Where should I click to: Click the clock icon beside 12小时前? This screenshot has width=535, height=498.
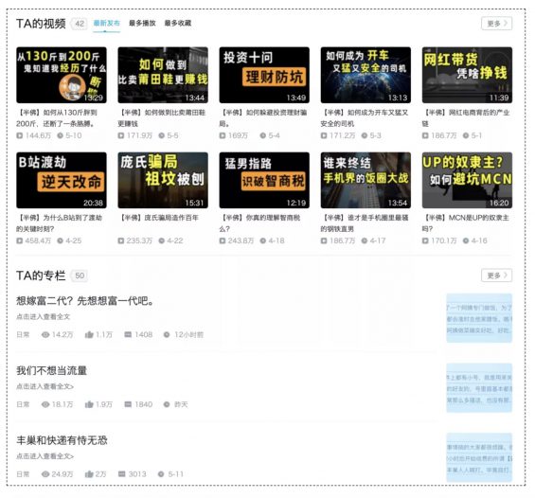[167, 334]
